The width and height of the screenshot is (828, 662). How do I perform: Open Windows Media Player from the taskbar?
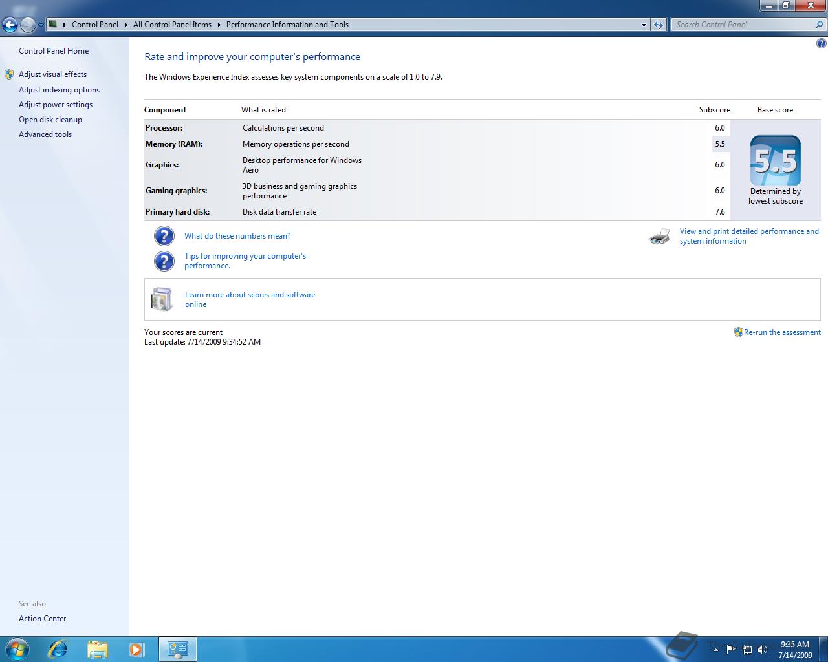click(x=136, y=649)
